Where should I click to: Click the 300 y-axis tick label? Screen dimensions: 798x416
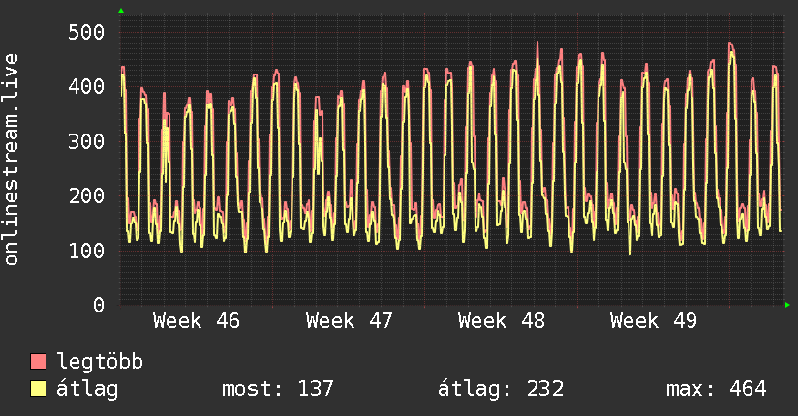tap(86, 141)
